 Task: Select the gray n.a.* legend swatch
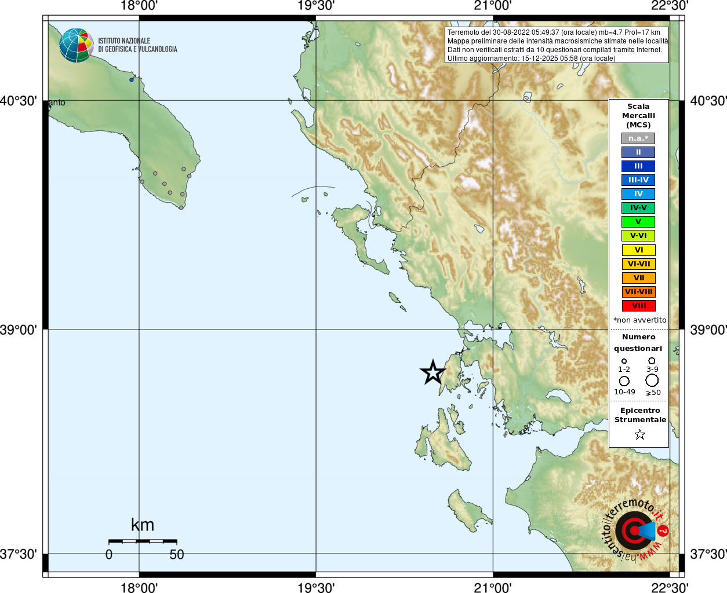click(x=638, y=138)
